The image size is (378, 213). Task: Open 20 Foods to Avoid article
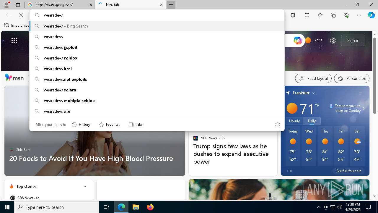tap(91, 158)
